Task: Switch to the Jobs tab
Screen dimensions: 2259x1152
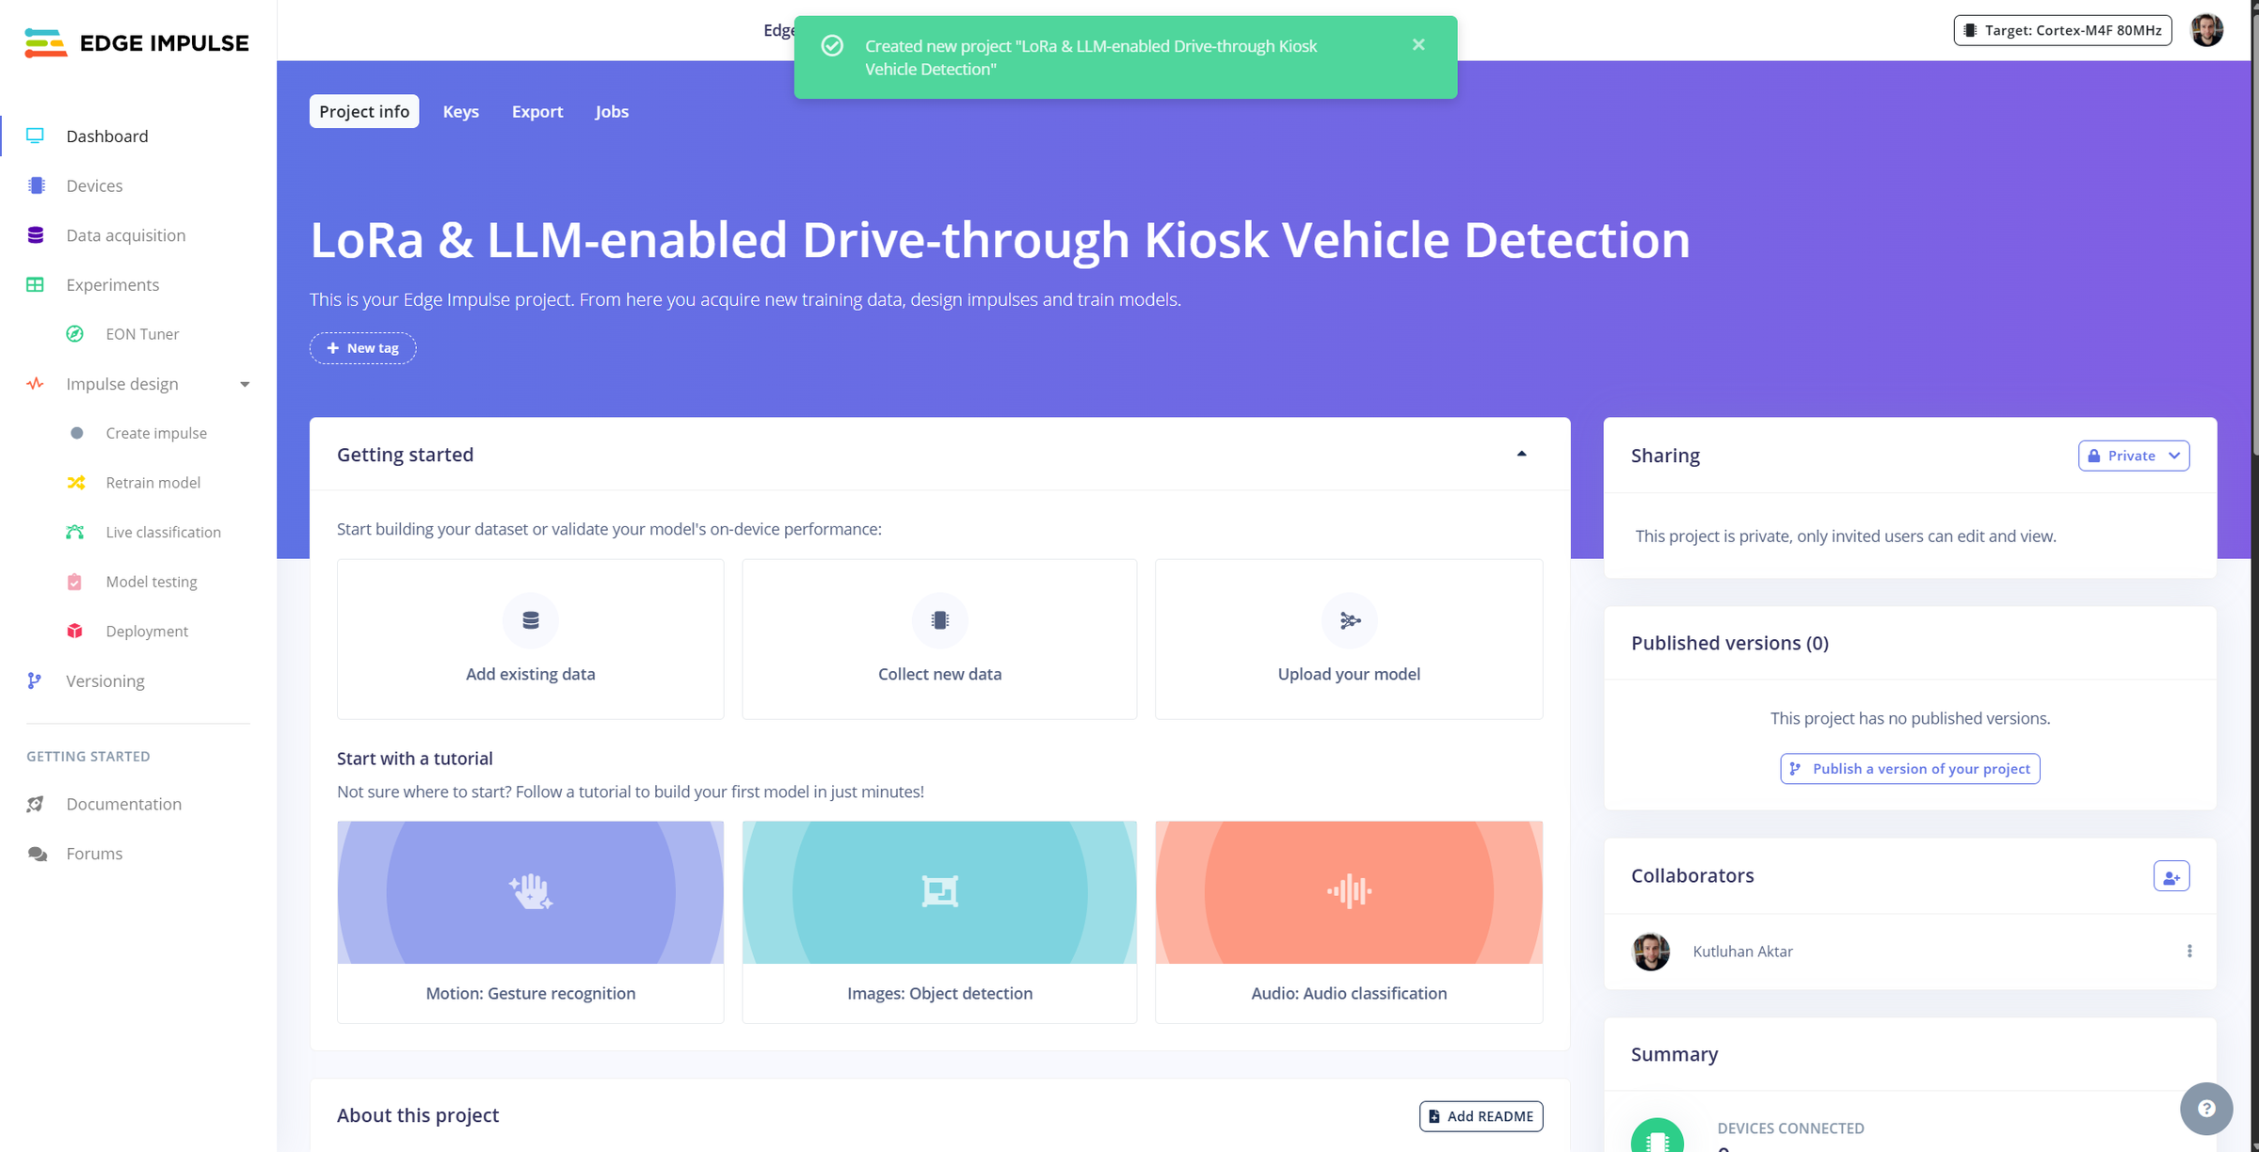Action: pos(612,111)
